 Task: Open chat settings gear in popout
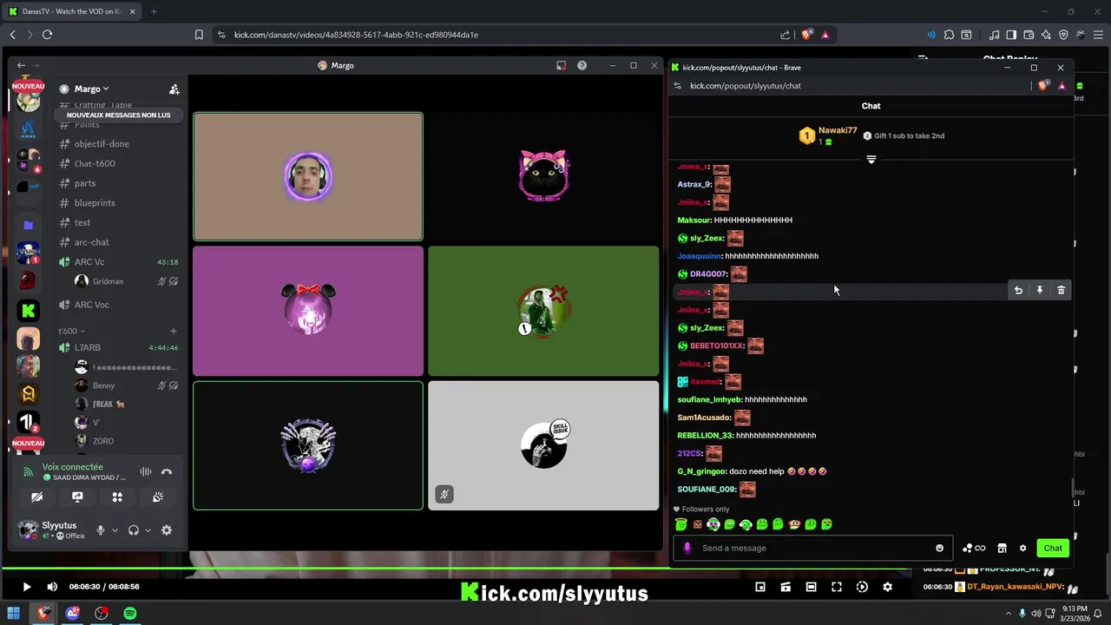point(1022,548)
